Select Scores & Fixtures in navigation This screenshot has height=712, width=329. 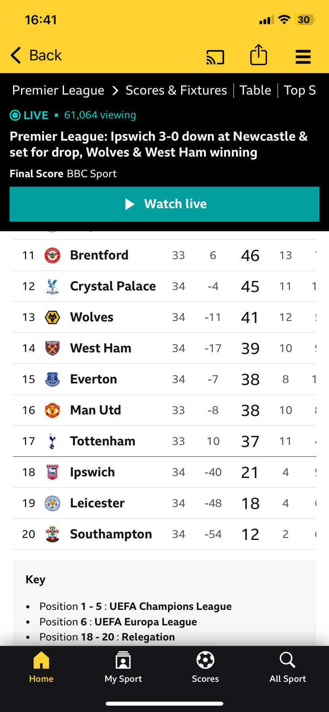point(176,90)
